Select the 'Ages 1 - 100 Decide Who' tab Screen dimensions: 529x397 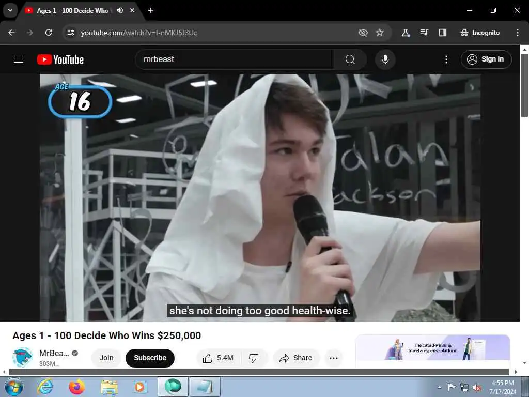(x=72, y=11)
